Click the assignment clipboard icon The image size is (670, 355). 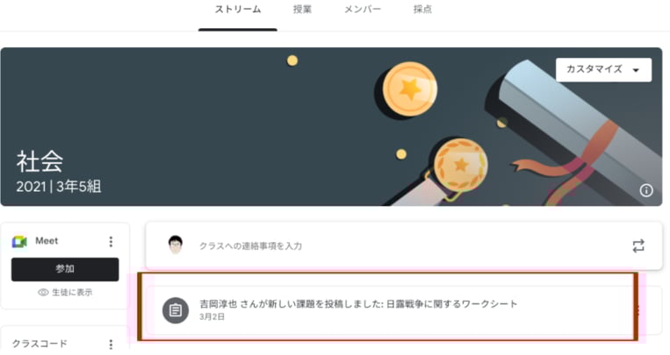tap(176, 310)
